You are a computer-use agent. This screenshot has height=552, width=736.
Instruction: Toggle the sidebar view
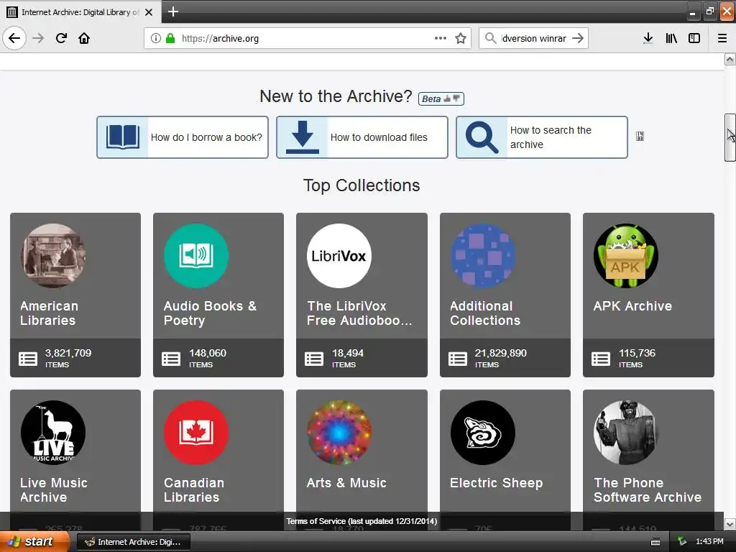694,38
